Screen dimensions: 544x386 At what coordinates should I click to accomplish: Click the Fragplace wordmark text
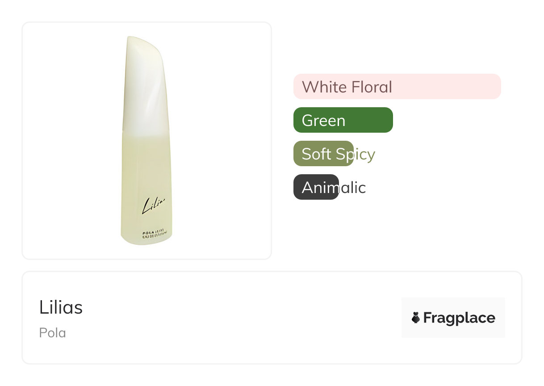459,318
